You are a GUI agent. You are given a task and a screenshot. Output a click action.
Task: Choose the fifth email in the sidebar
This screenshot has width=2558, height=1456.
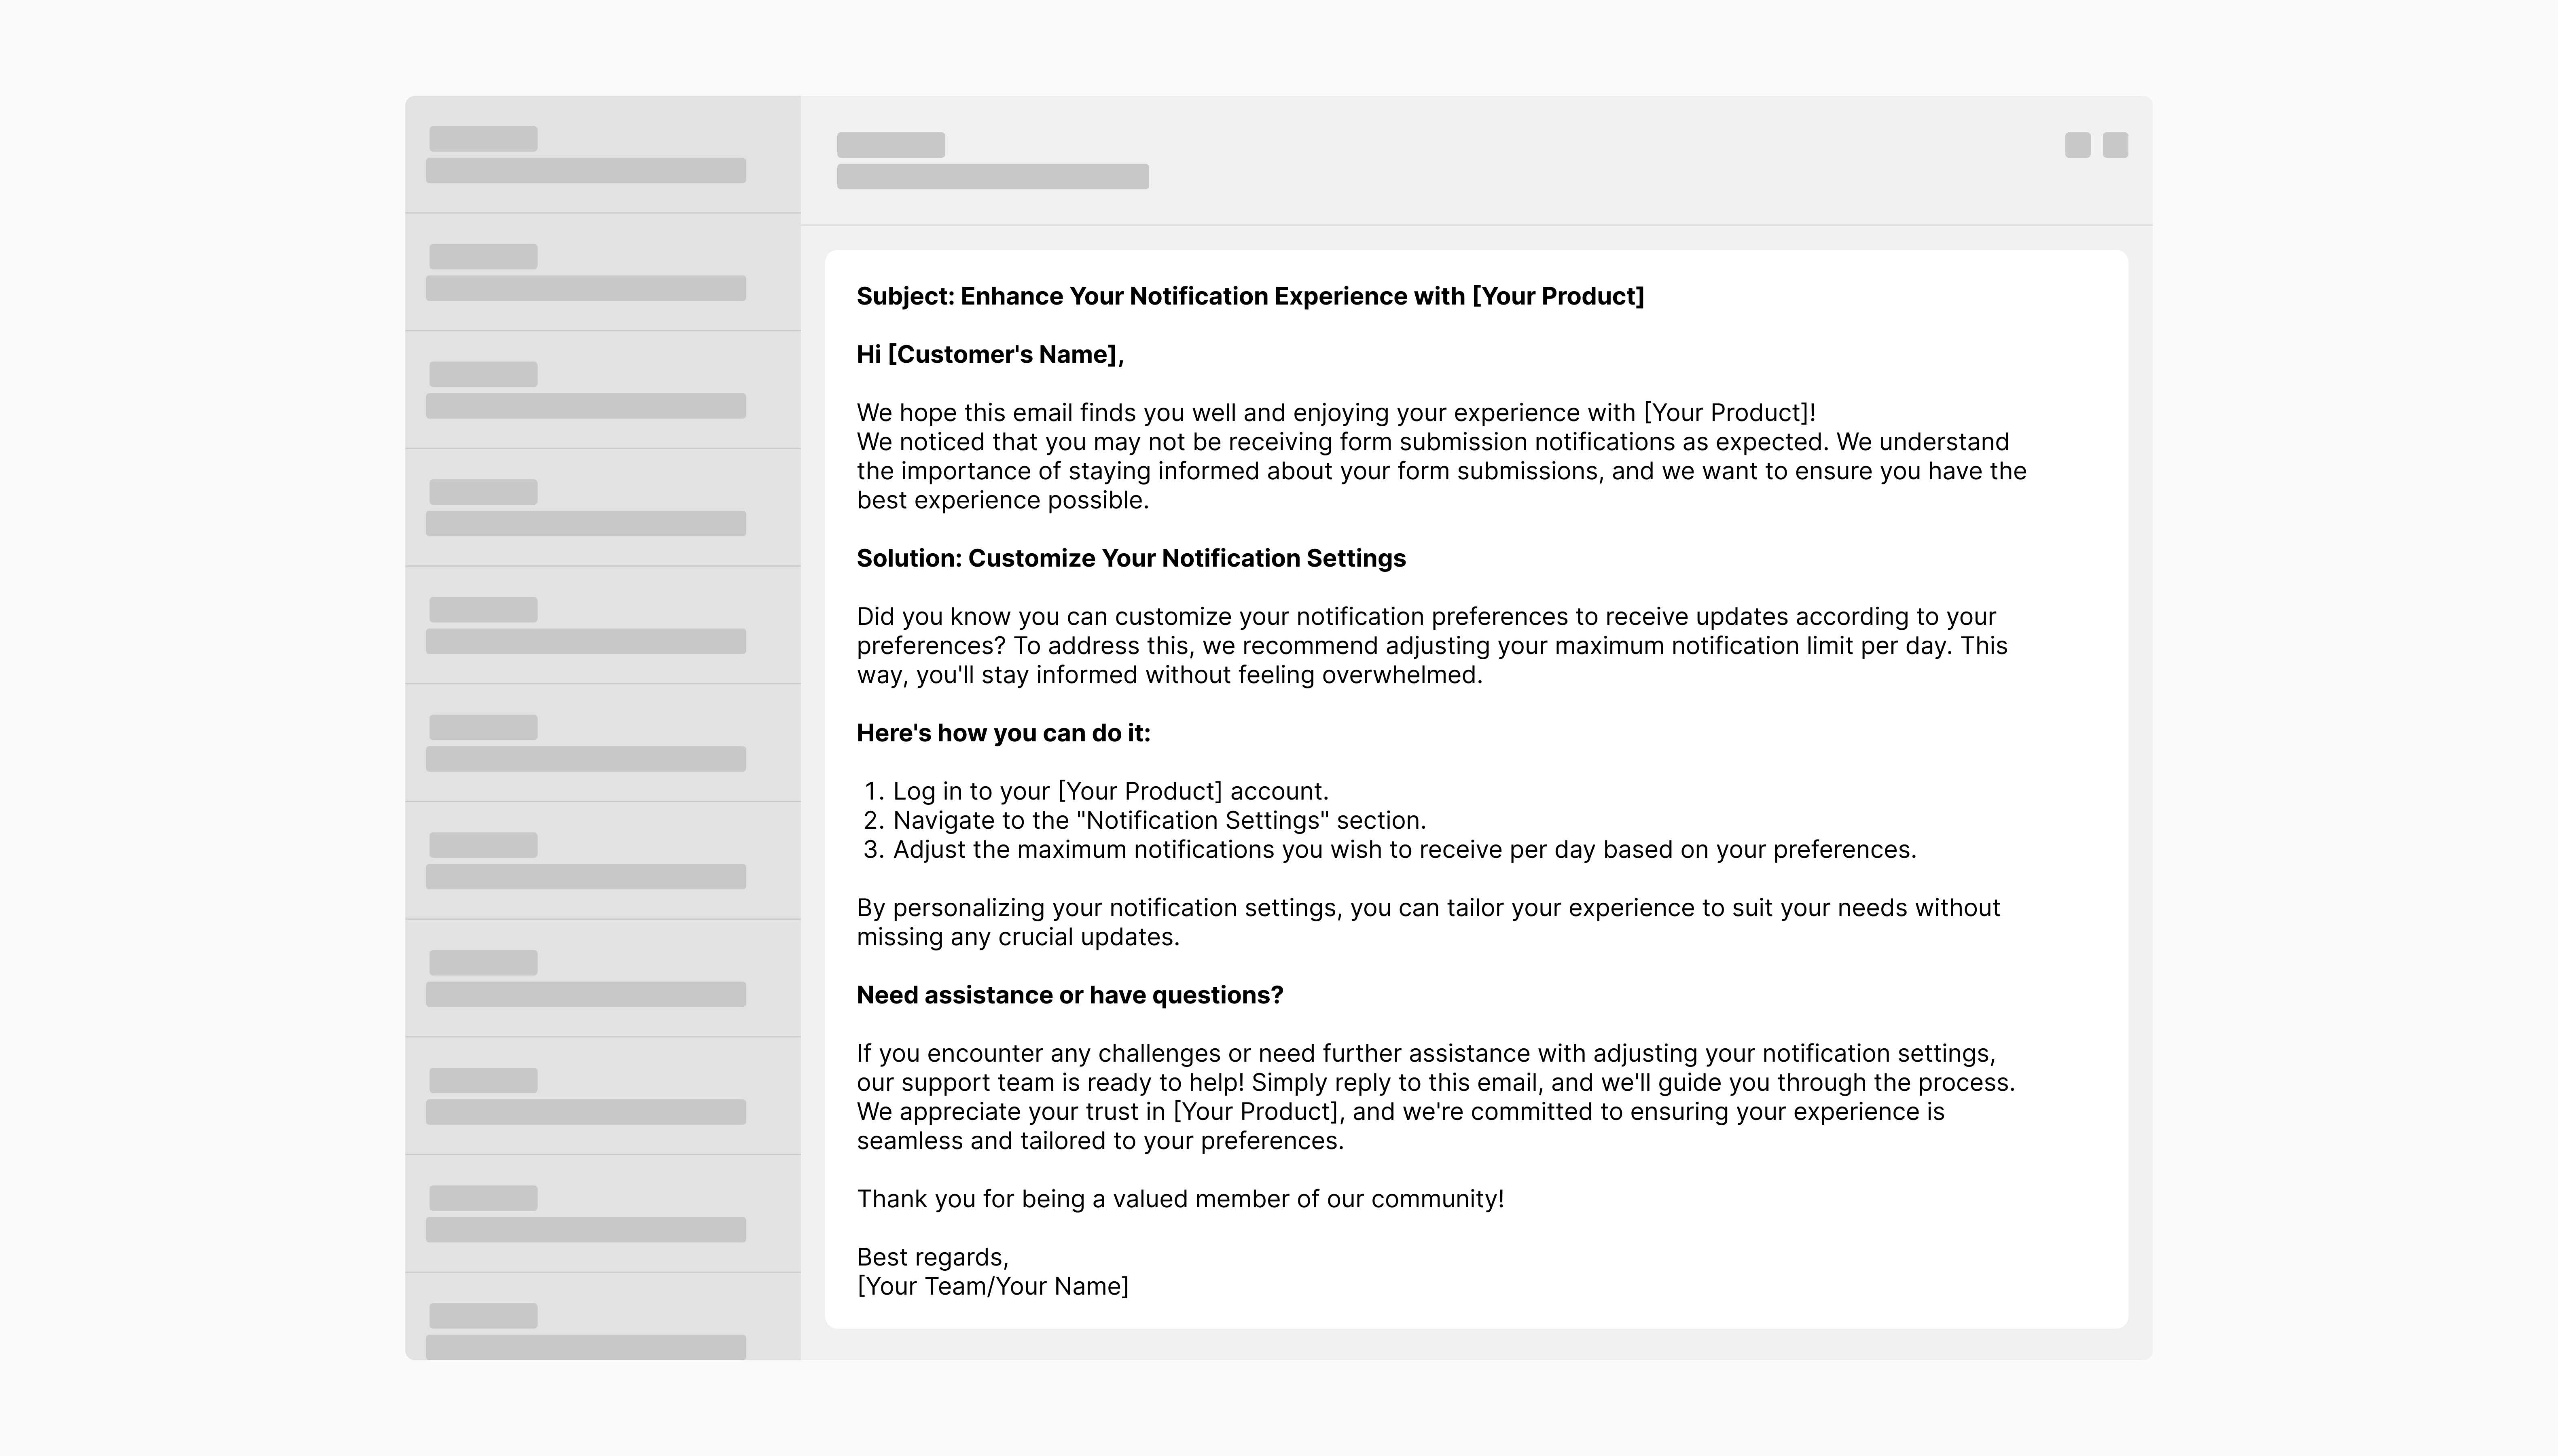[x=602, y=625]
